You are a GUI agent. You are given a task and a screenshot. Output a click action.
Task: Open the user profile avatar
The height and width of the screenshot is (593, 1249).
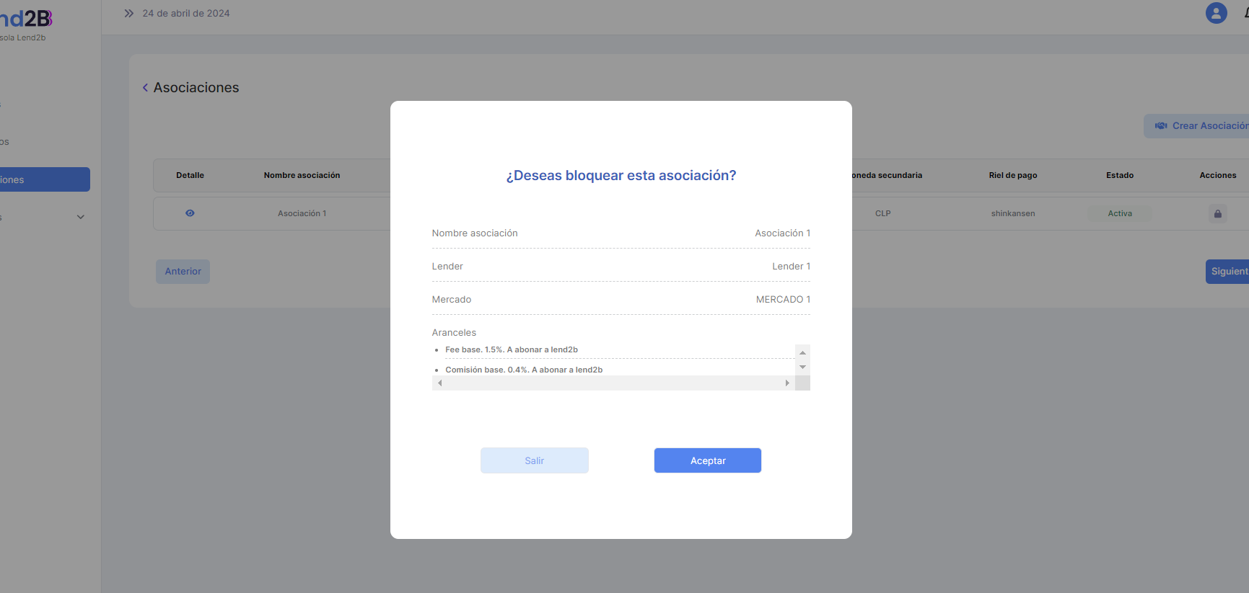tap(1216, 13)
